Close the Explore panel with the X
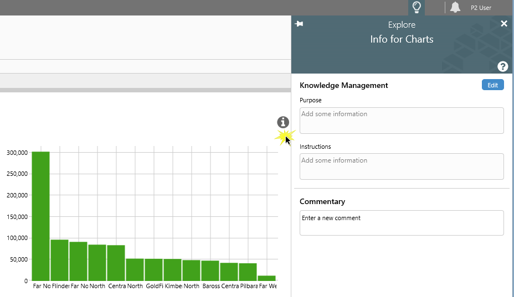The image size is (514, 297). (503, 23)
